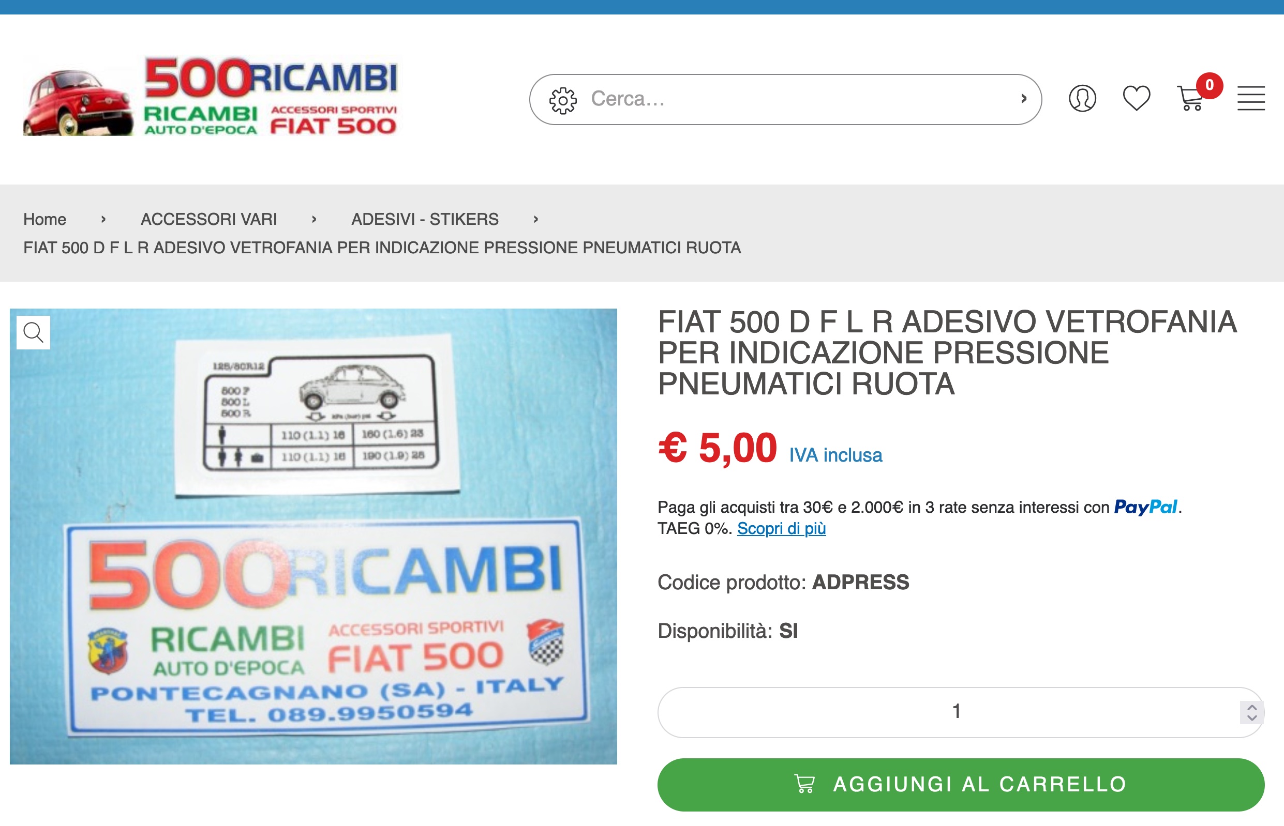Open the hamburger menu

point(1251,99)
